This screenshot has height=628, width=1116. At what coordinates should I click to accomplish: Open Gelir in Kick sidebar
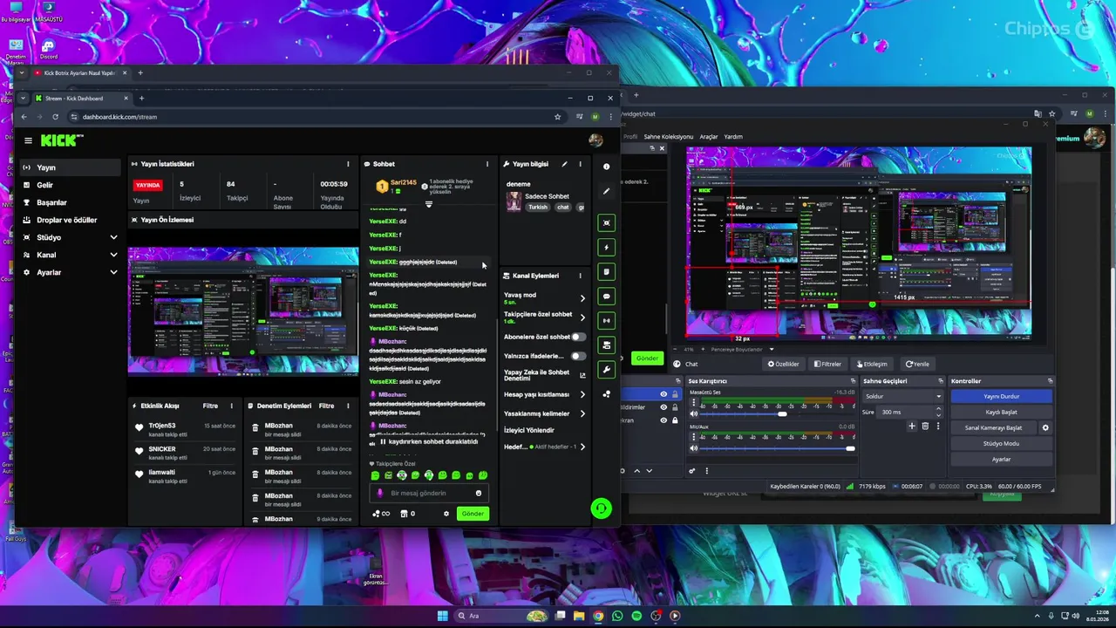[x=71, y=185]
